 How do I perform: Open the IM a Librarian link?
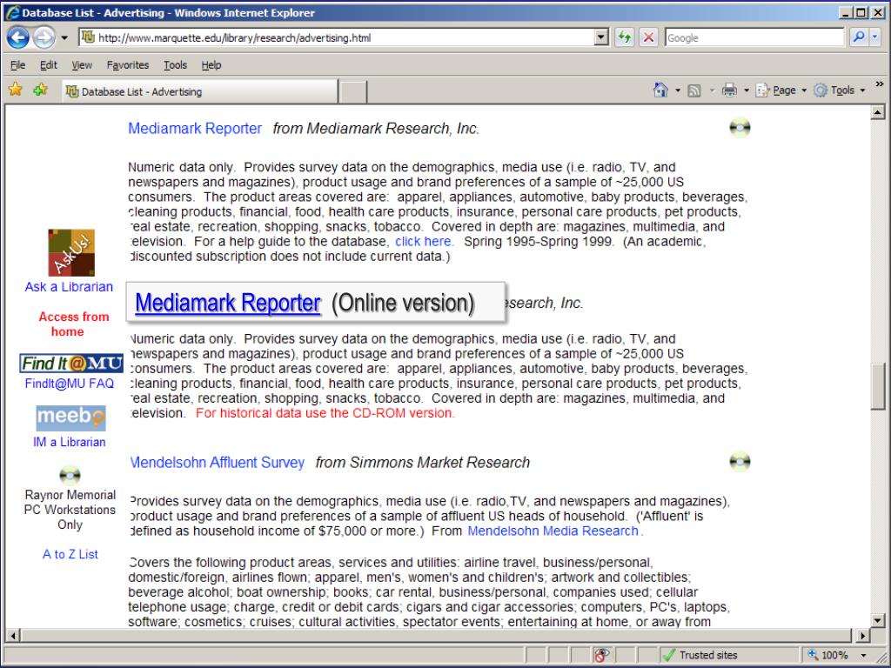(70, 442)
